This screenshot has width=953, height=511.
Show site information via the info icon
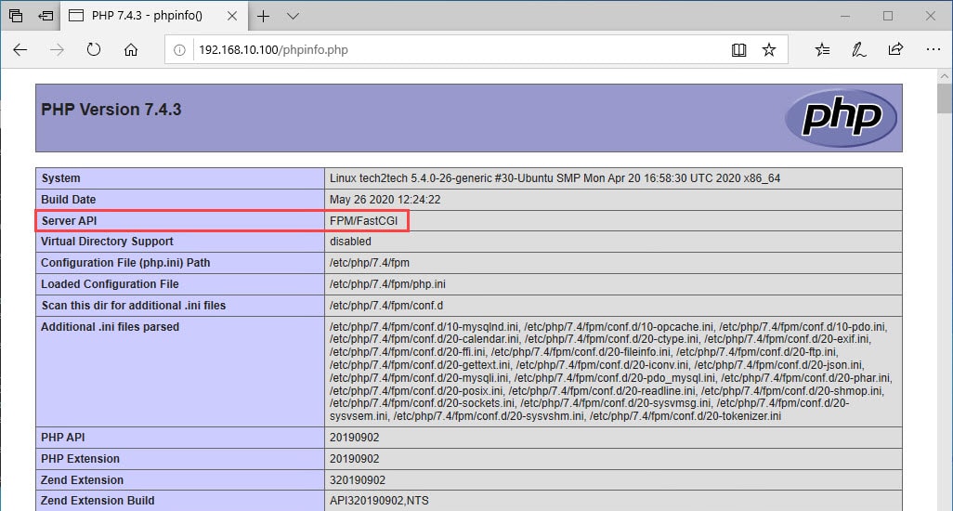[x=179, y=50]
